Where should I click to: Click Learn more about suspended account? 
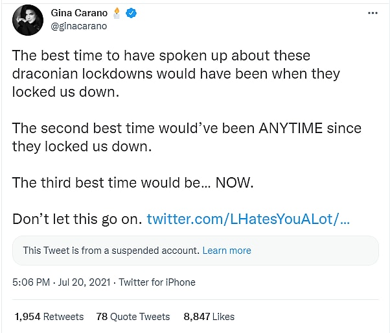227,250
